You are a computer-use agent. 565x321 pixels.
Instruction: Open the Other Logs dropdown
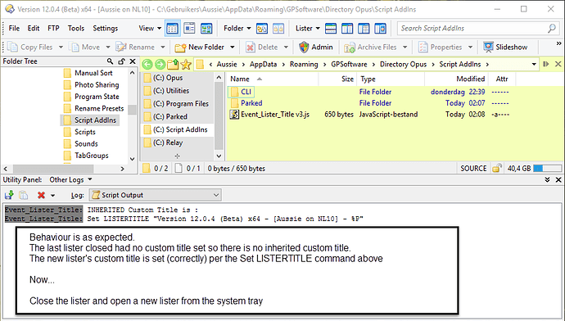point(70,180)
